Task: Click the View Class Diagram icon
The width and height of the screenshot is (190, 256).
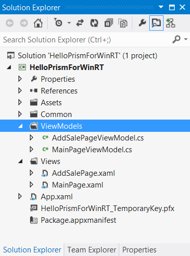Action: pos(171,23)
